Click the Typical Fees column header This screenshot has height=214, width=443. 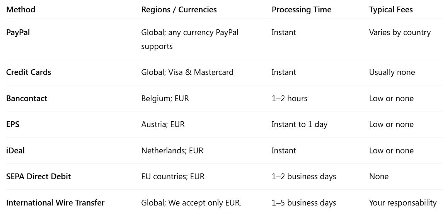(391, 10)
